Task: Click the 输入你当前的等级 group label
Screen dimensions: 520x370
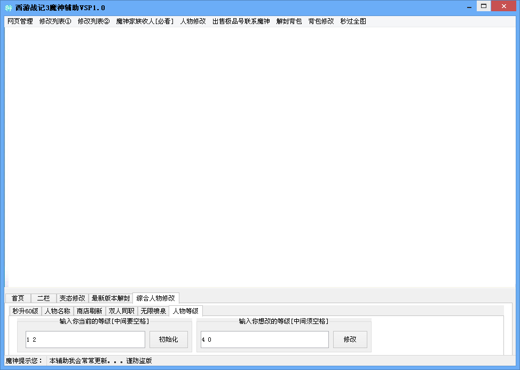Action: coord(104,321)
